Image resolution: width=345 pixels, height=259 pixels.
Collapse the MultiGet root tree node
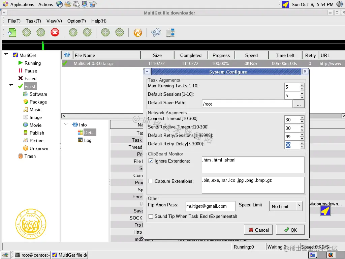point(6,54)
